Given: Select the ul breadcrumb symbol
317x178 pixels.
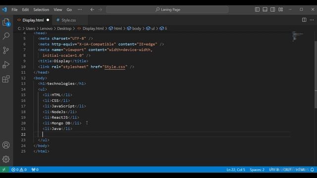Looking at the screenshot, I should coord(151,29).
